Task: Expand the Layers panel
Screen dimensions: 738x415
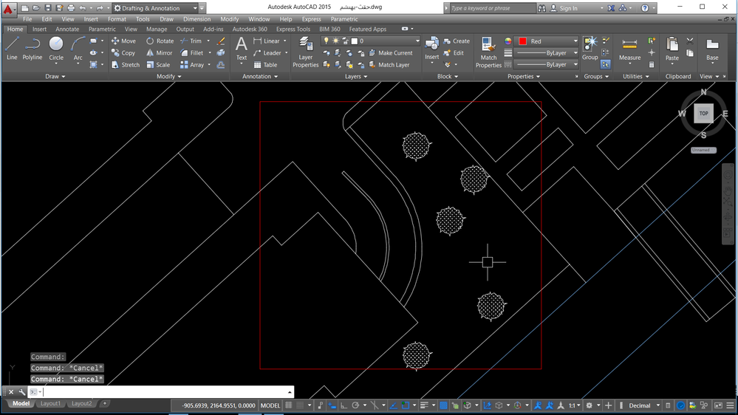Action: (356, 76)
